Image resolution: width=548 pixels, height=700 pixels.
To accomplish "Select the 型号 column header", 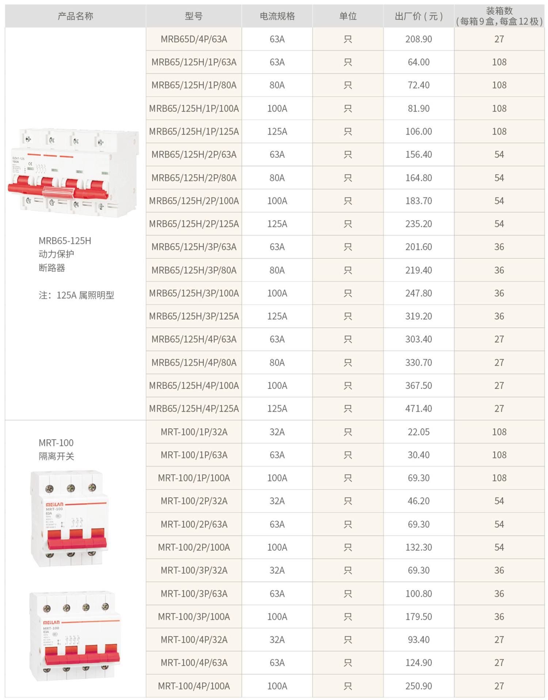I will pos(194,16).
